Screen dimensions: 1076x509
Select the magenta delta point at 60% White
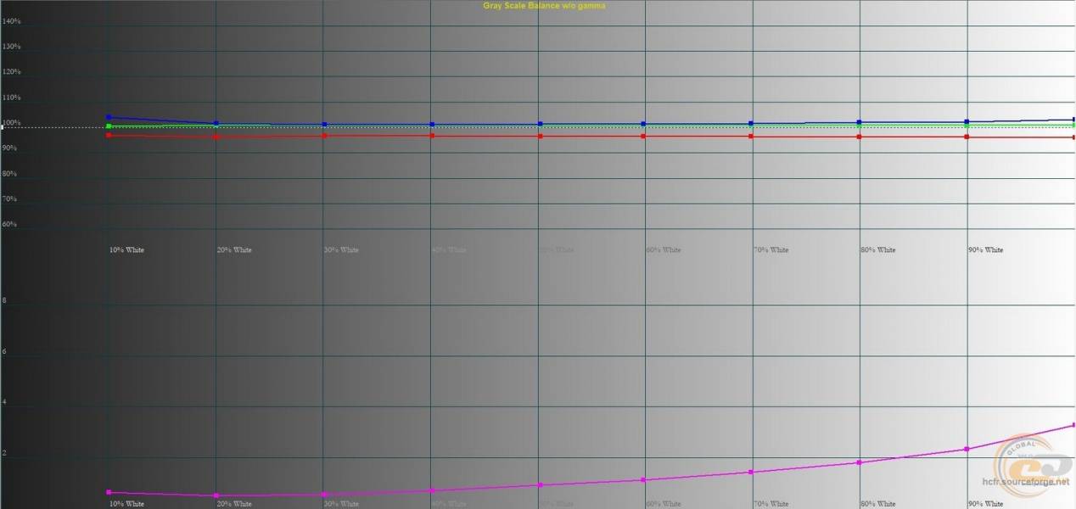643,480
